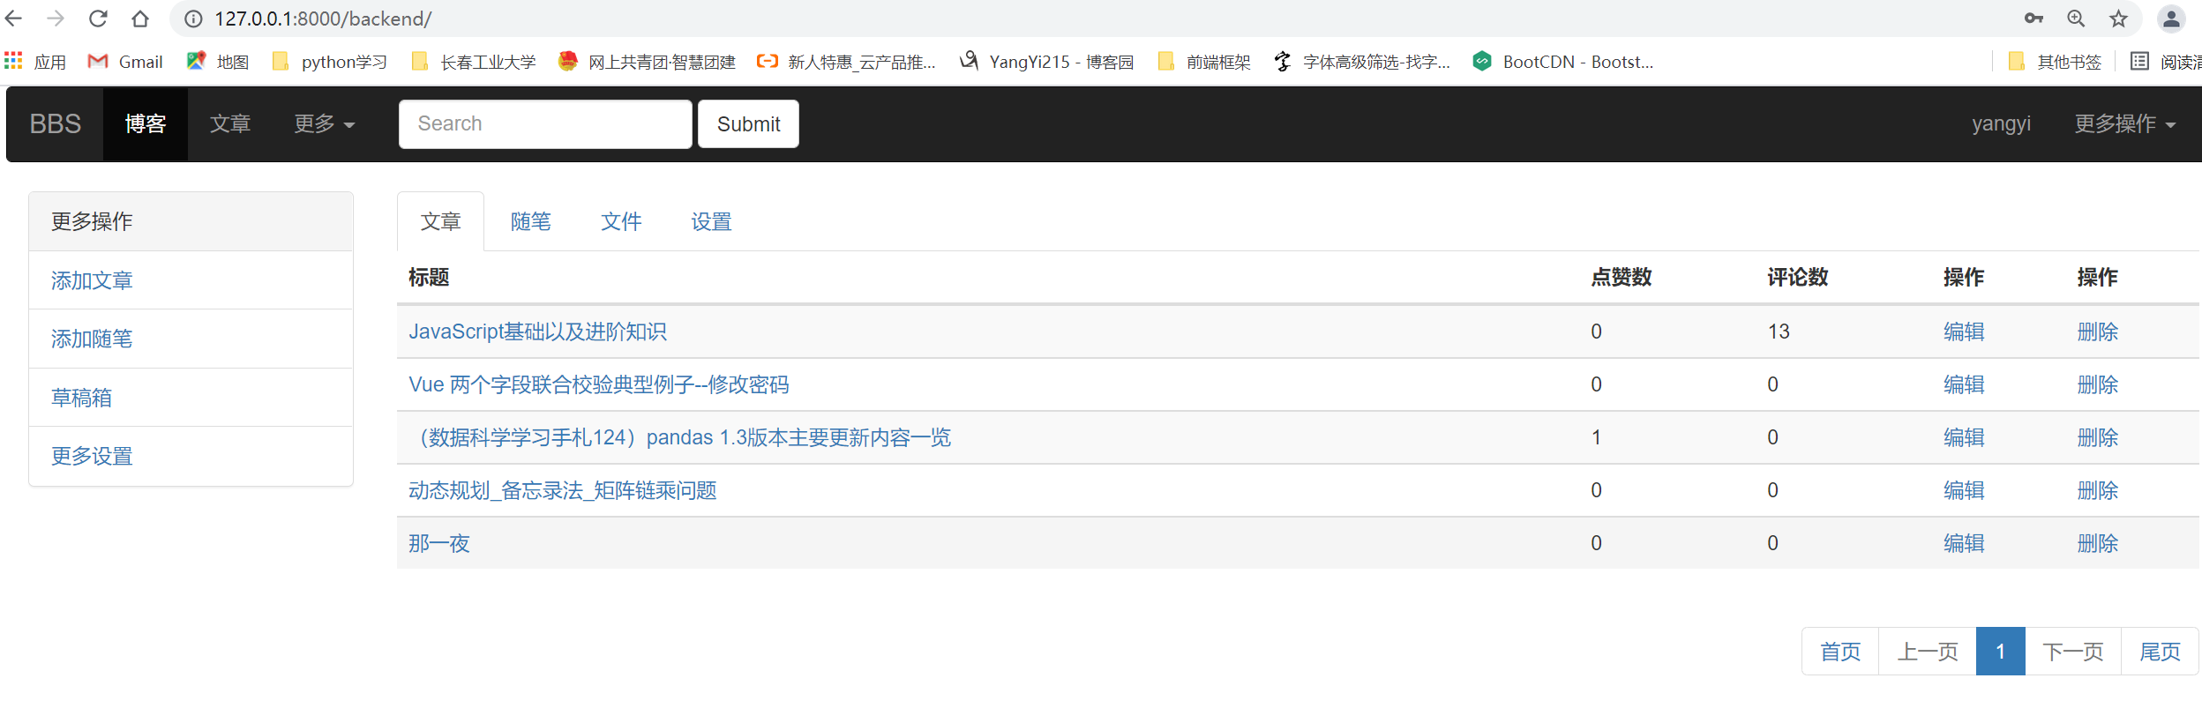Click 编辑 for JavaScript基础 article

click(1964, 332)
